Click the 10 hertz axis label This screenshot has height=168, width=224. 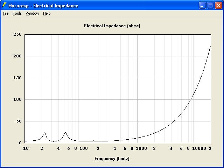pyautogui.click(x=26, y=148)
